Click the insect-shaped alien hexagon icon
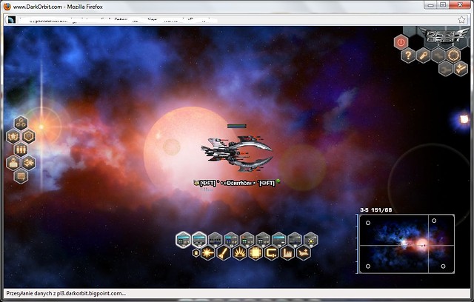This screenshot has width=474, height=302. pyautogui.click(x=29, y=163)
